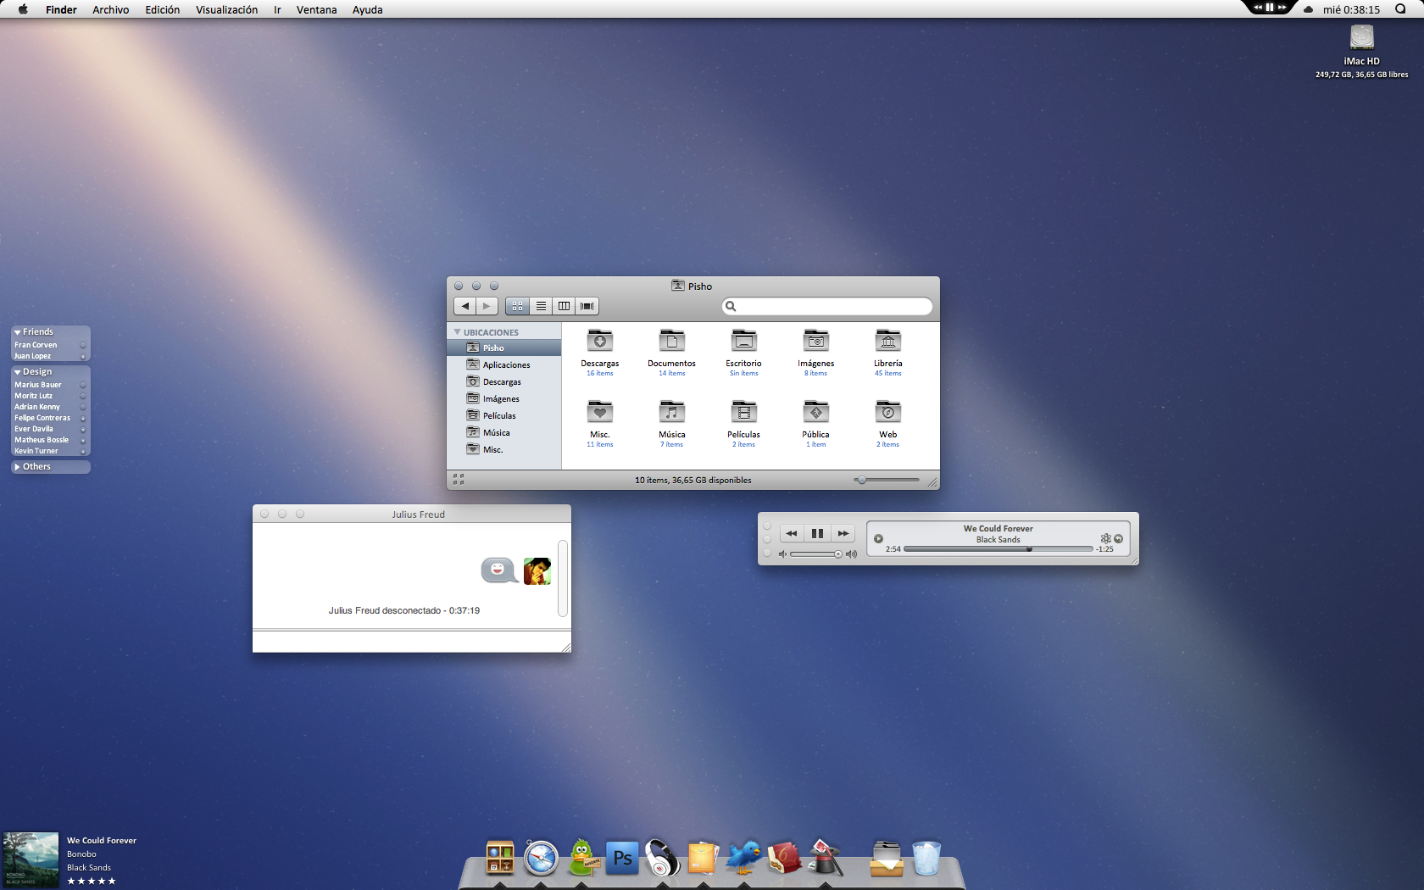The image size is (1424, 890).
Task: Open the orange envelope app in the dock
Action: [x=703, y=858]
